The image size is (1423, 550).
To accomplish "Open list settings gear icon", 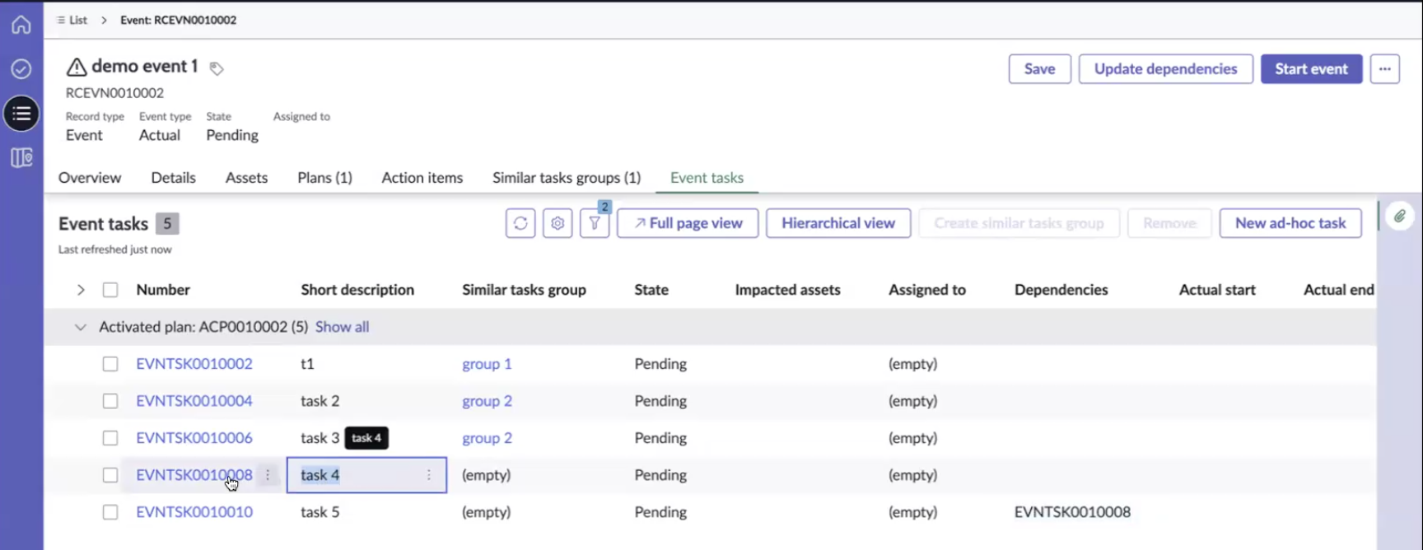I will click(x=558, y=223).
